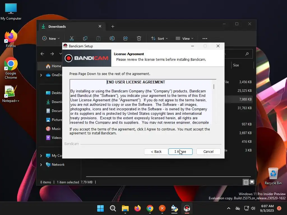Image resolution: width=287 pixels, height=215 pixels.
Task: Select the Recycle Bin icon
Action: [273, 176]
